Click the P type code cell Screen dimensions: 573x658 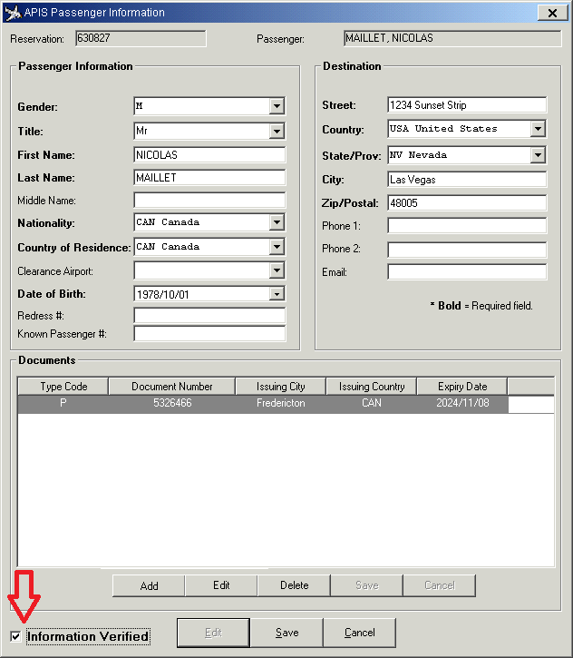tap(63, 403)
